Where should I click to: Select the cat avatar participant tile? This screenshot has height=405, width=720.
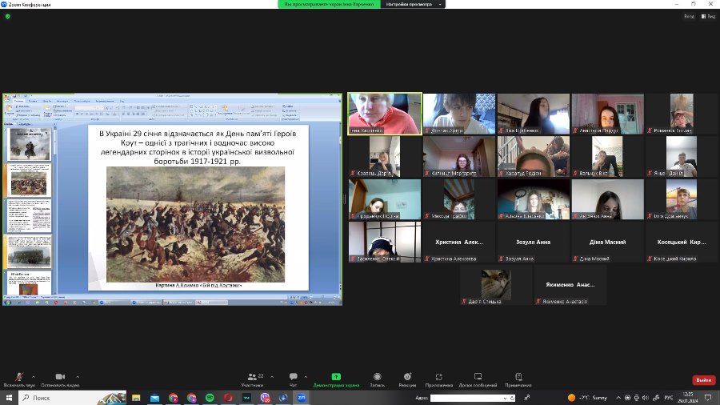[x=496, y=285]
